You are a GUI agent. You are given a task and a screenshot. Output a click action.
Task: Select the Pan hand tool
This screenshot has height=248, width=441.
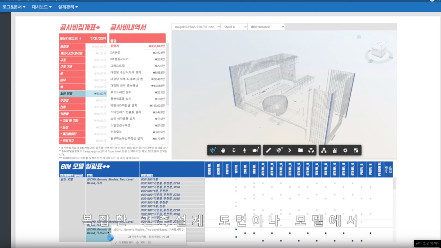[223, 150]
